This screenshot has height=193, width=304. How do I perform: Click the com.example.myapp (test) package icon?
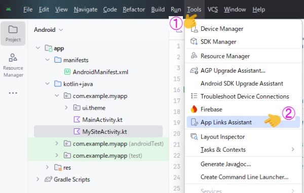click(67, 156)
